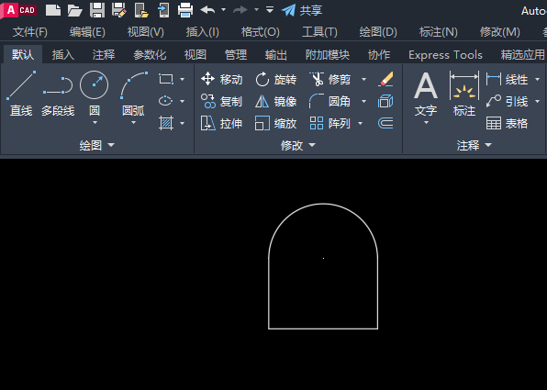Viewport: 547px width, 390px height.
Task: Select the 镜像 (Mirror) tool
Action: (x=275, y=102)
